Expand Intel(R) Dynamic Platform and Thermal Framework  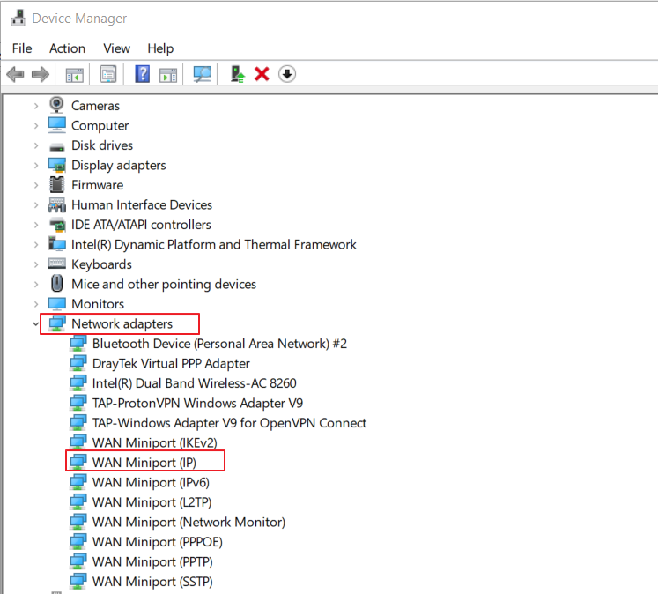pyautogui.click(x=36, y=245)
